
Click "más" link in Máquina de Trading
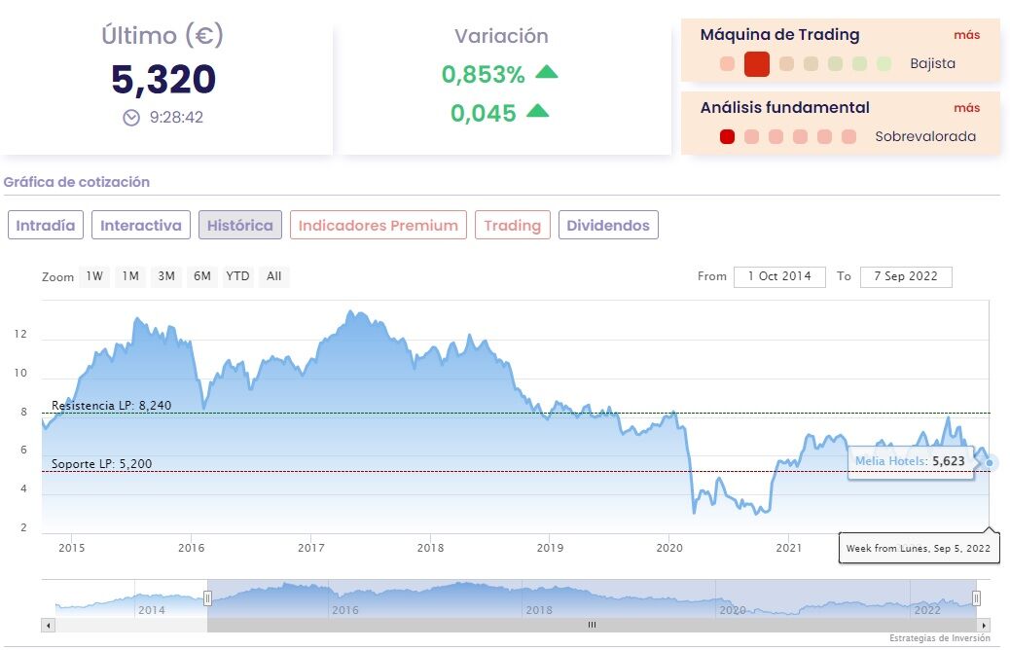[x=966, y=35]
